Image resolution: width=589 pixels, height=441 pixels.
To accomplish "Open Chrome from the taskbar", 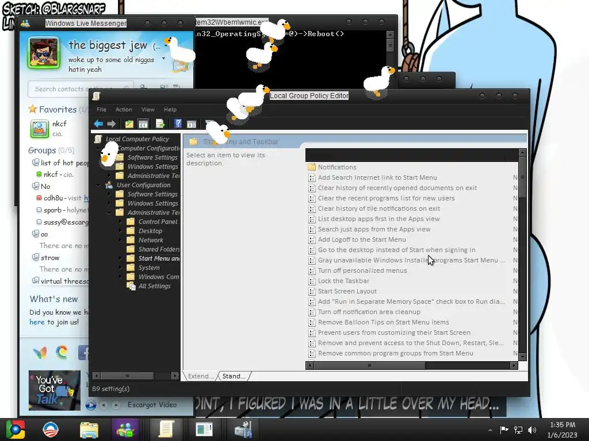I will point(16,430).
